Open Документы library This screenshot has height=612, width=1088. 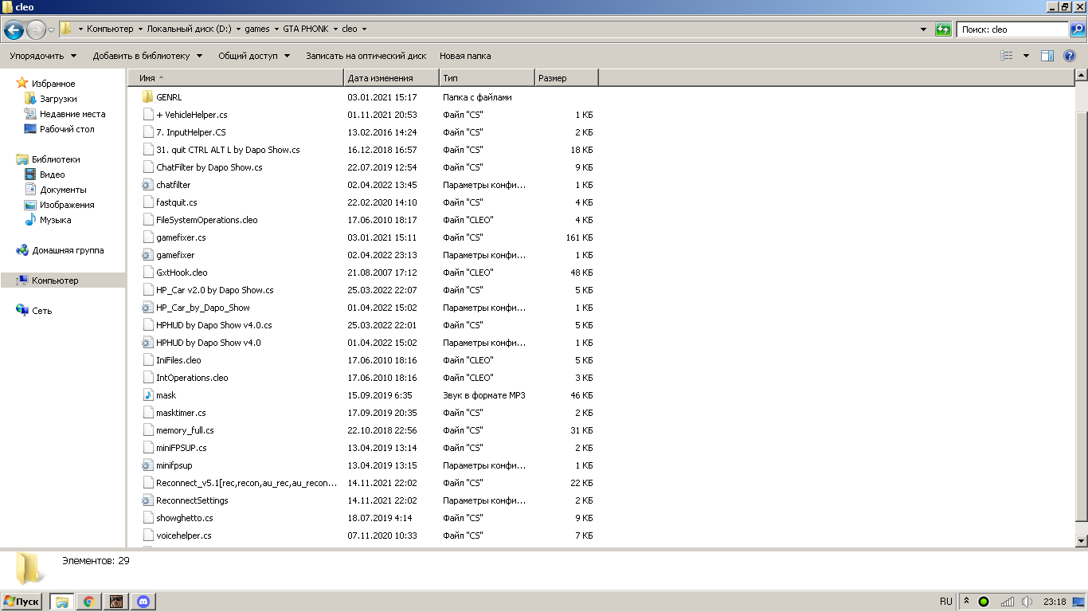tap(63, 190)
